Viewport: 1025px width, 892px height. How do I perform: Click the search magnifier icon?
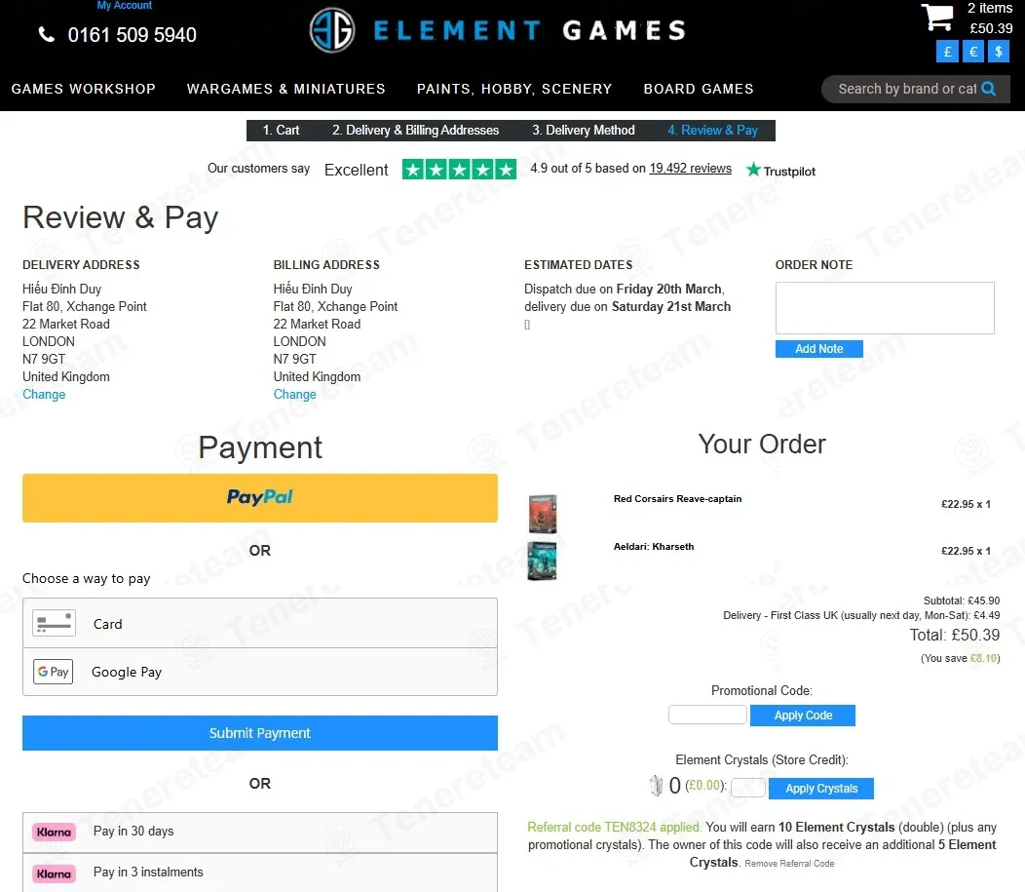click(x=988, y=89)
